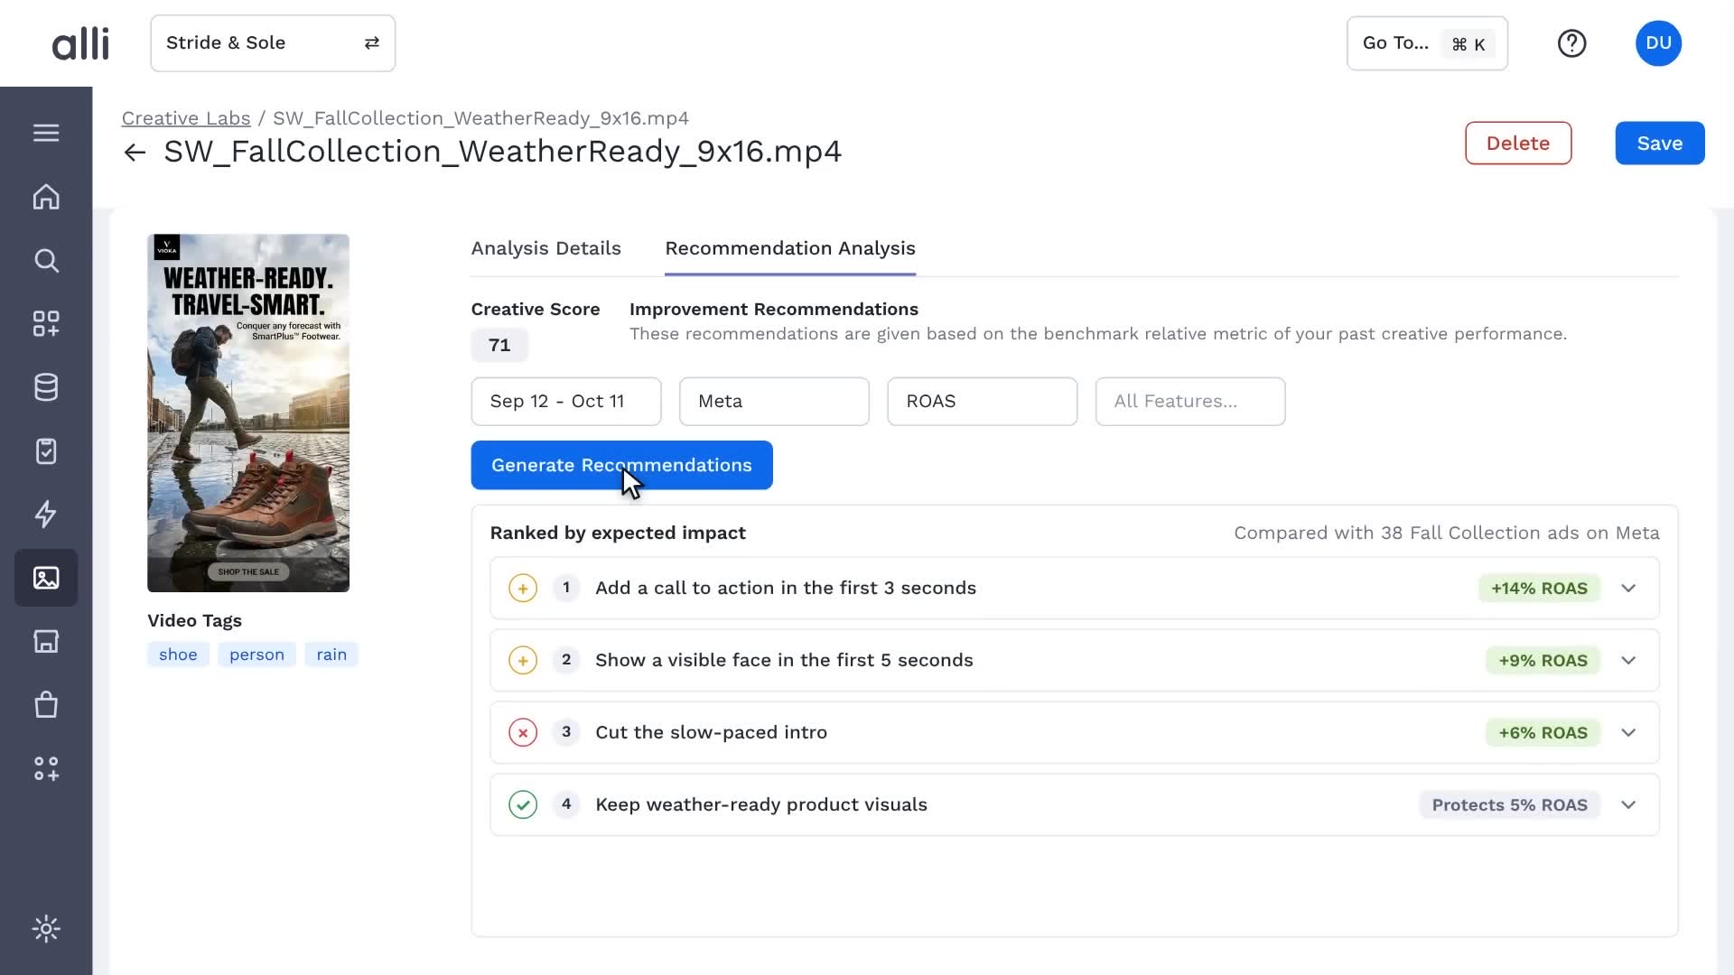This screenshot has height=975, width=1734.
Task: Select the image Creative icon in sidebar
Action: [x=46, y=578]
